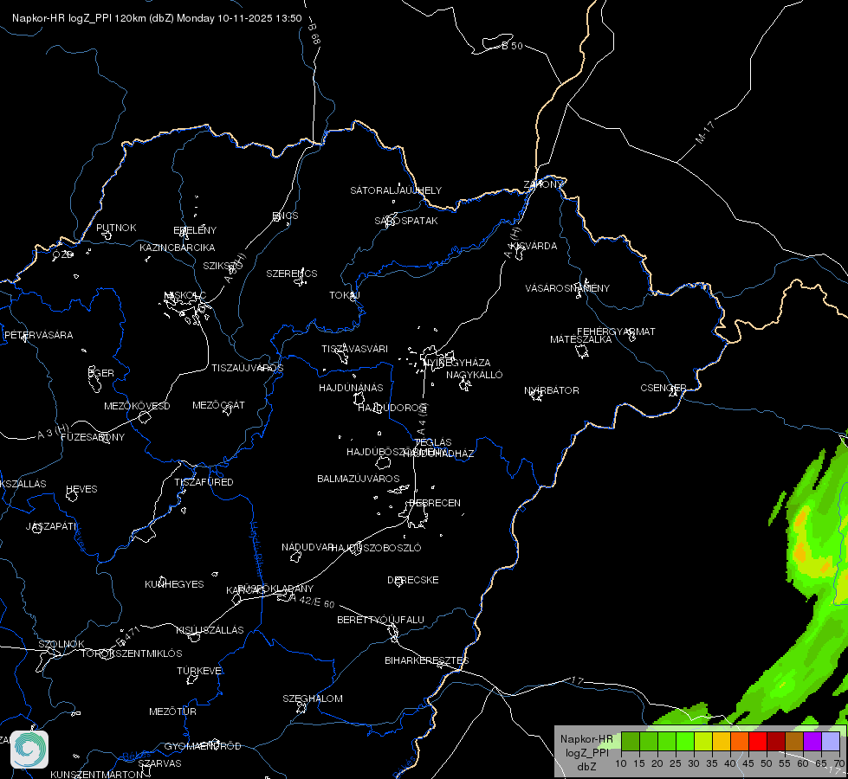Viewport: 848px width, 779px height.
Task: Click the 'CSENGER' town label
Action: coord(664,388)
